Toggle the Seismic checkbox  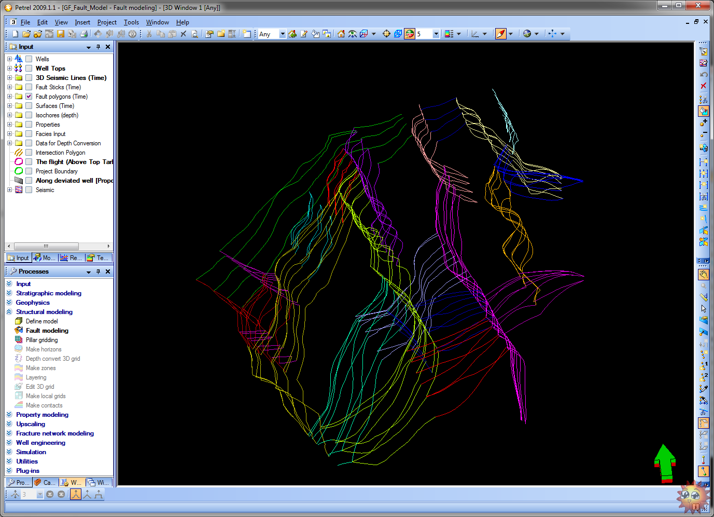(29, 190)
